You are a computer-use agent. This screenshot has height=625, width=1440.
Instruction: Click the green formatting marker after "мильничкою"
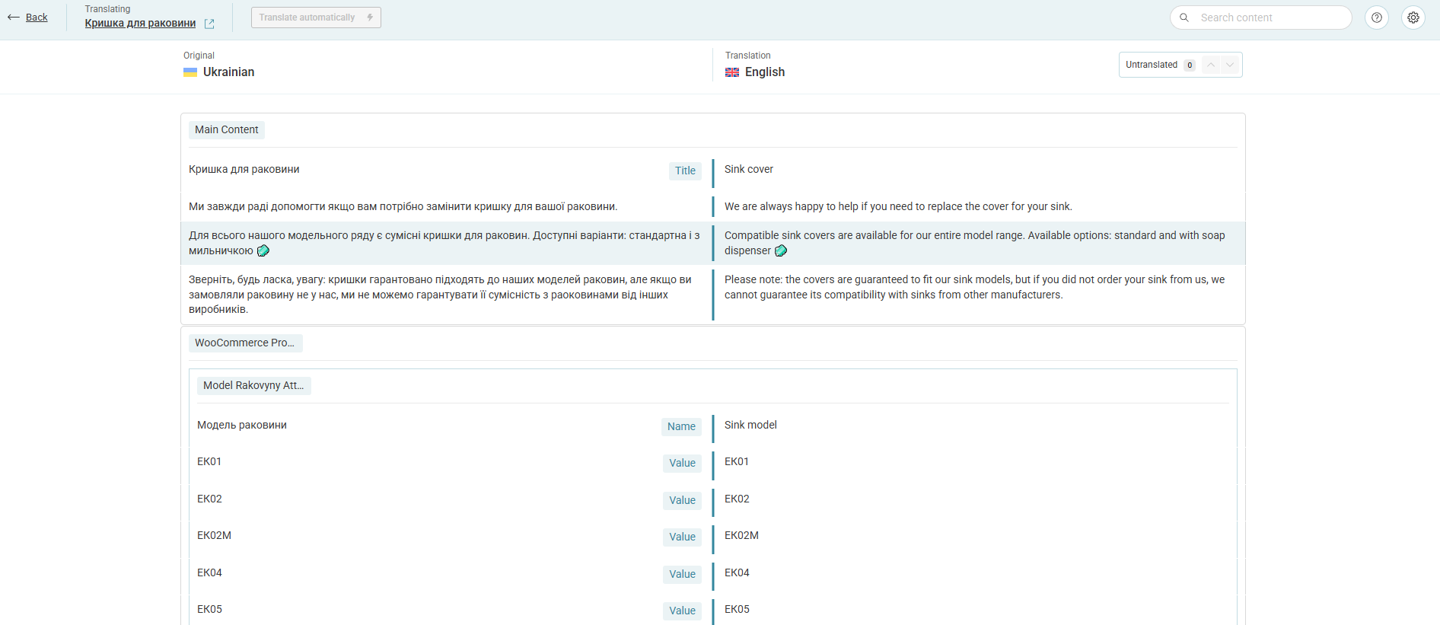[263, 250]
